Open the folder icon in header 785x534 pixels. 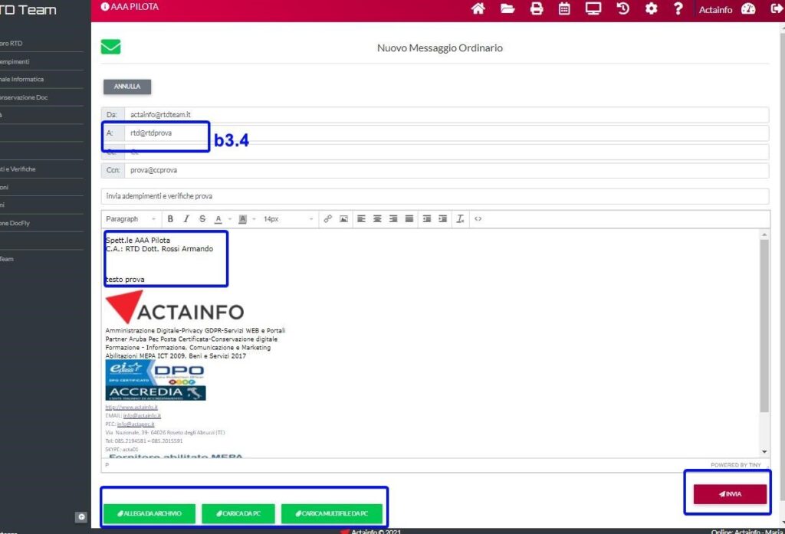[507, 9]
